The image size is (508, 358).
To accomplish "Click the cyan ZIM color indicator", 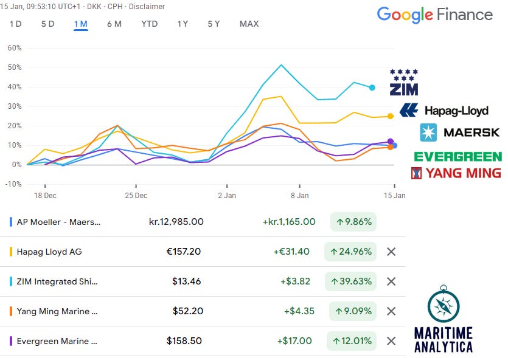I will tap(11, 281).
